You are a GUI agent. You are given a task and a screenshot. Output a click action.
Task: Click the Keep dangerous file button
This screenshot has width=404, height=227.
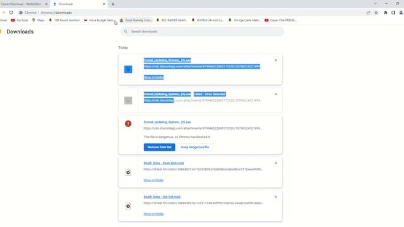195,147
